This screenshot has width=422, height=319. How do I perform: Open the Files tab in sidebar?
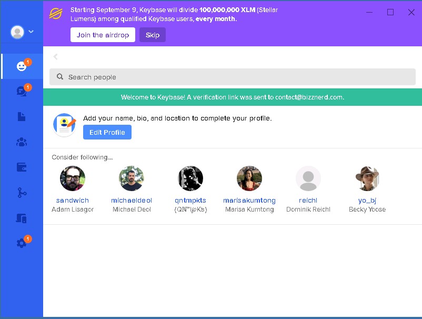click(22, 116)
